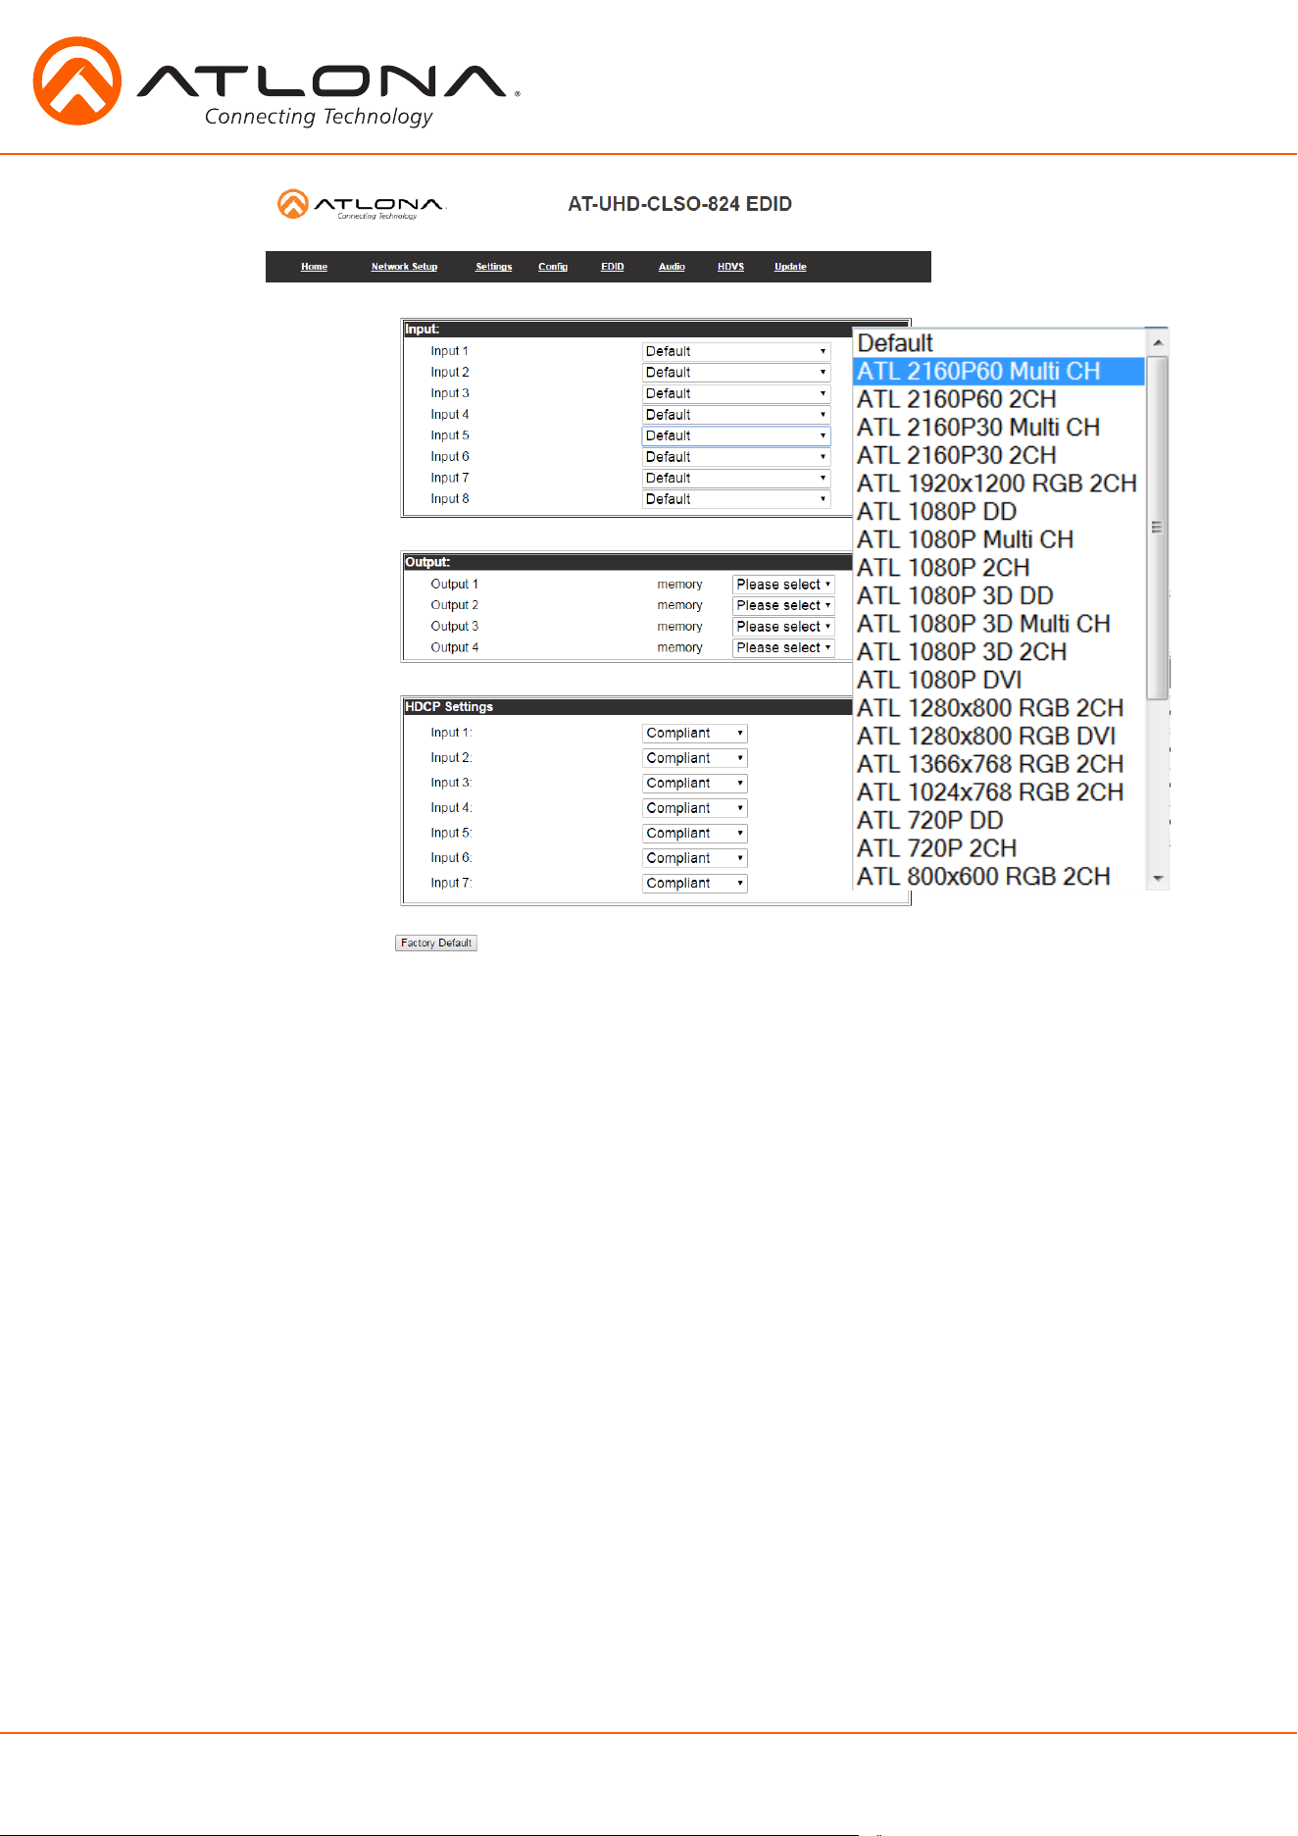This screenshot has height=1836, width=1298.
Task: Select ATL 800x600 RGB 2CH option
Action: [999, 877]
